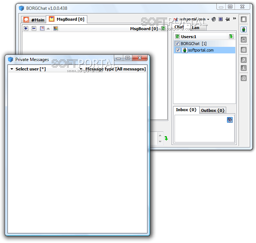Add a new MsgBoard message with plus icon
The width and height of the screenshot is (256, 243).
pyautogui.click(x=26, y=29)
